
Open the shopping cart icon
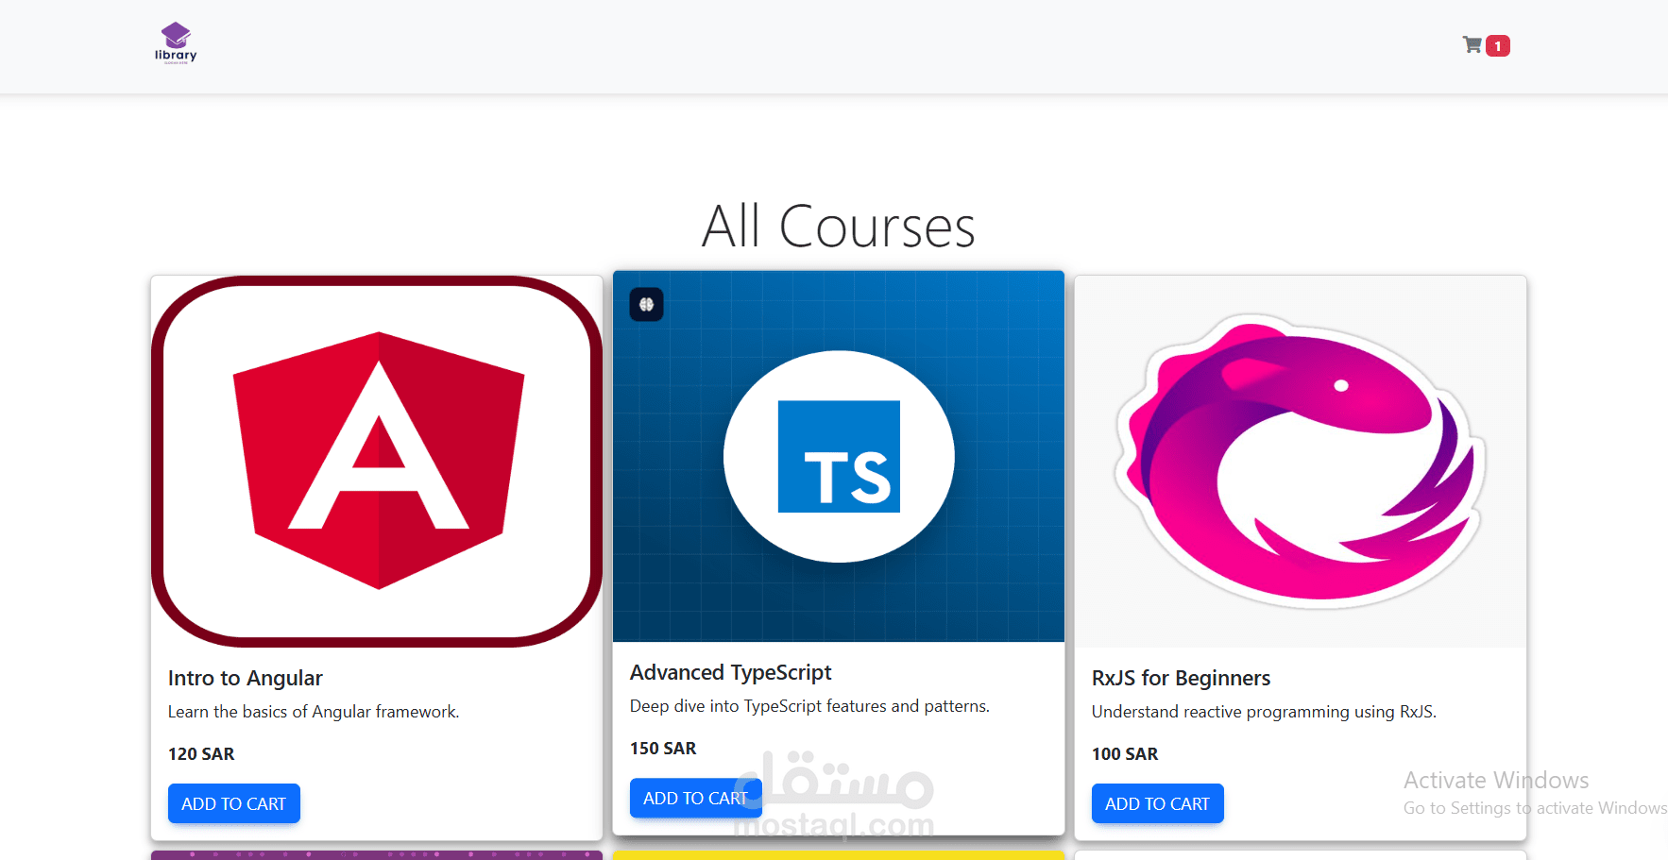1472,44
